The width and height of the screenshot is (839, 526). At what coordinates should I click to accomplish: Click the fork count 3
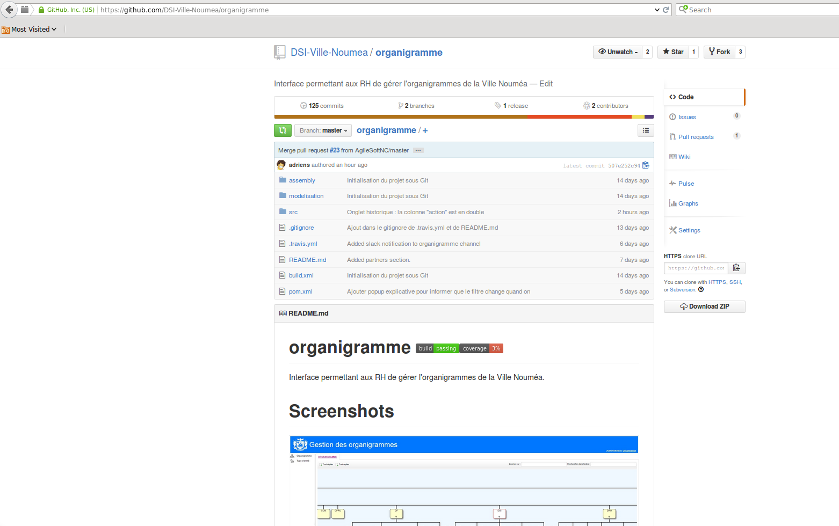[740, 52]
